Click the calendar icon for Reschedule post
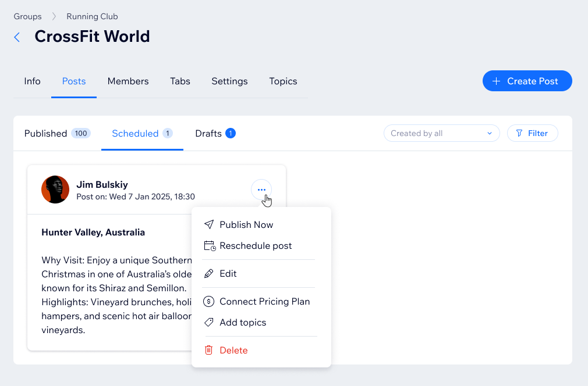 pyautogui.click(x=210, y=246)
